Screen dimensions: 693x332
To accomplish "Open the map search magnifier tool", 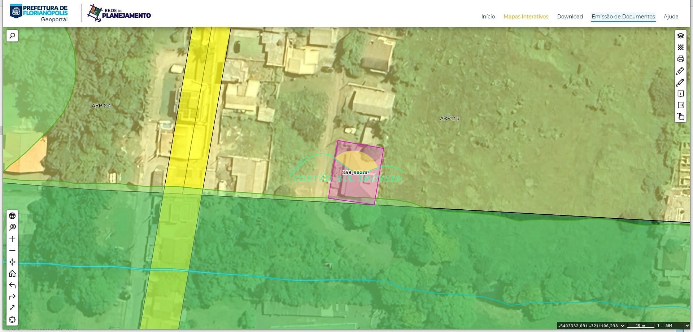I will click(x=12, y=36).
